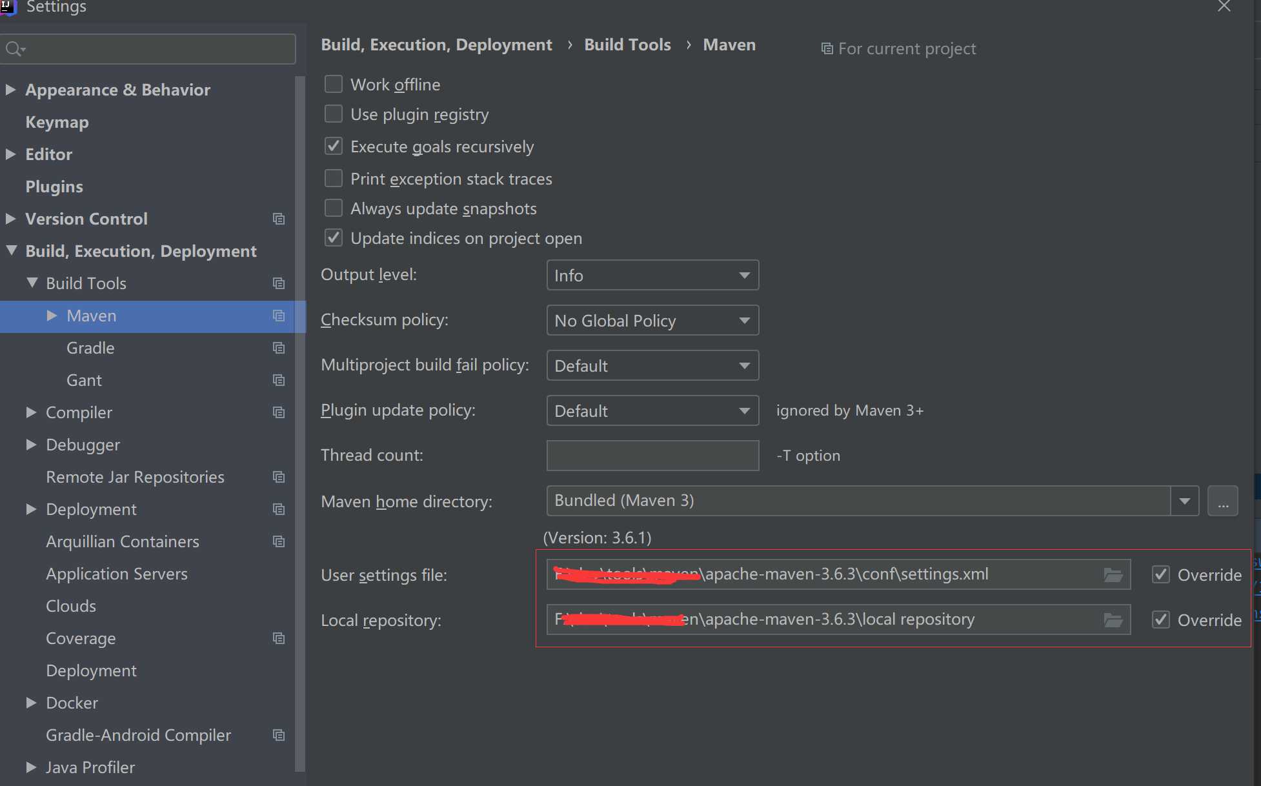Collapse Build, Execution, Deployment section
1261x786 pixels.
[x=11, y=250]
